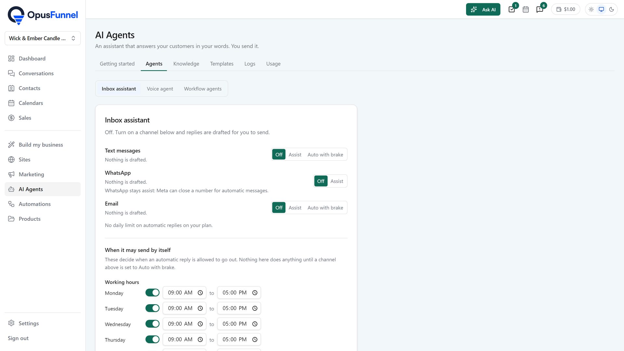Viewport: 624px width, 351px height.
Task: Switch to dark theme moon icon
Action: pos(611,9)
